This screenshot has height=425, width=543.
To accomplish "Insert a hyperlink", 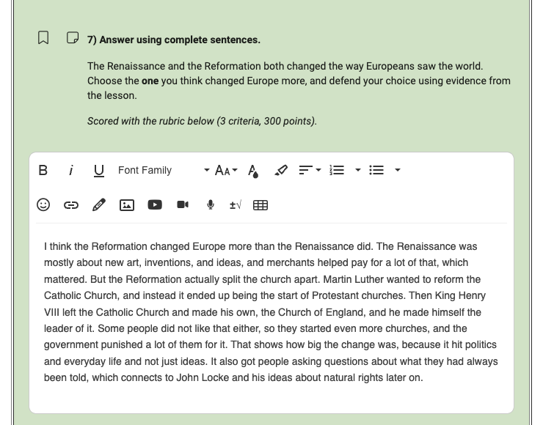I will [71, 205].
